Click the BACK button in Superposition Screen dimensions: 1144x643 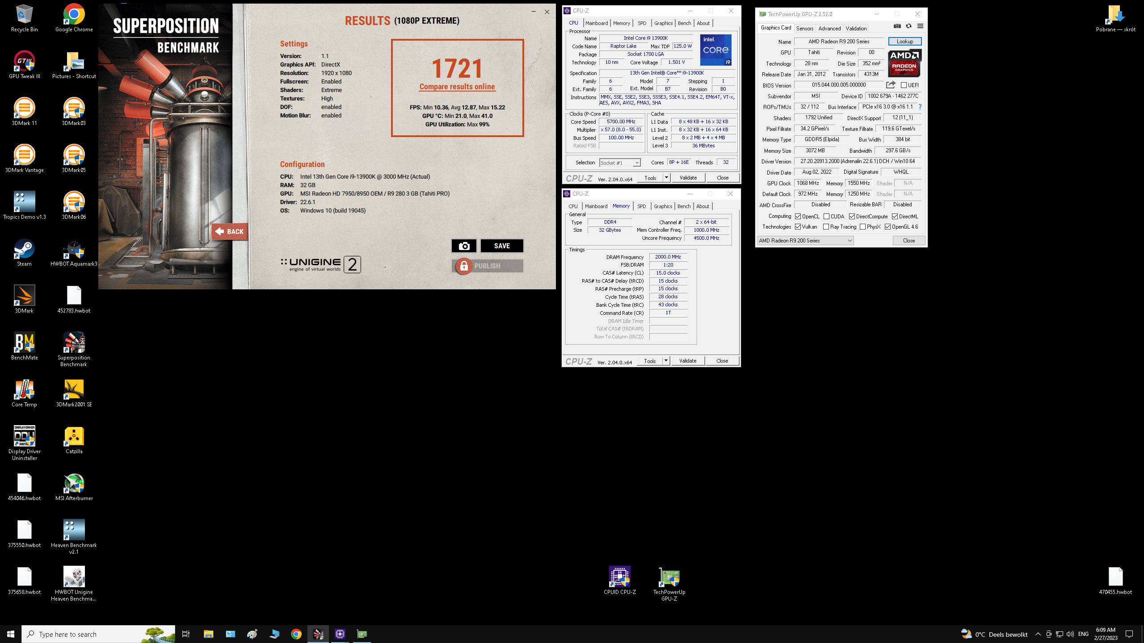pyautogui.click(x=230, y=231)
